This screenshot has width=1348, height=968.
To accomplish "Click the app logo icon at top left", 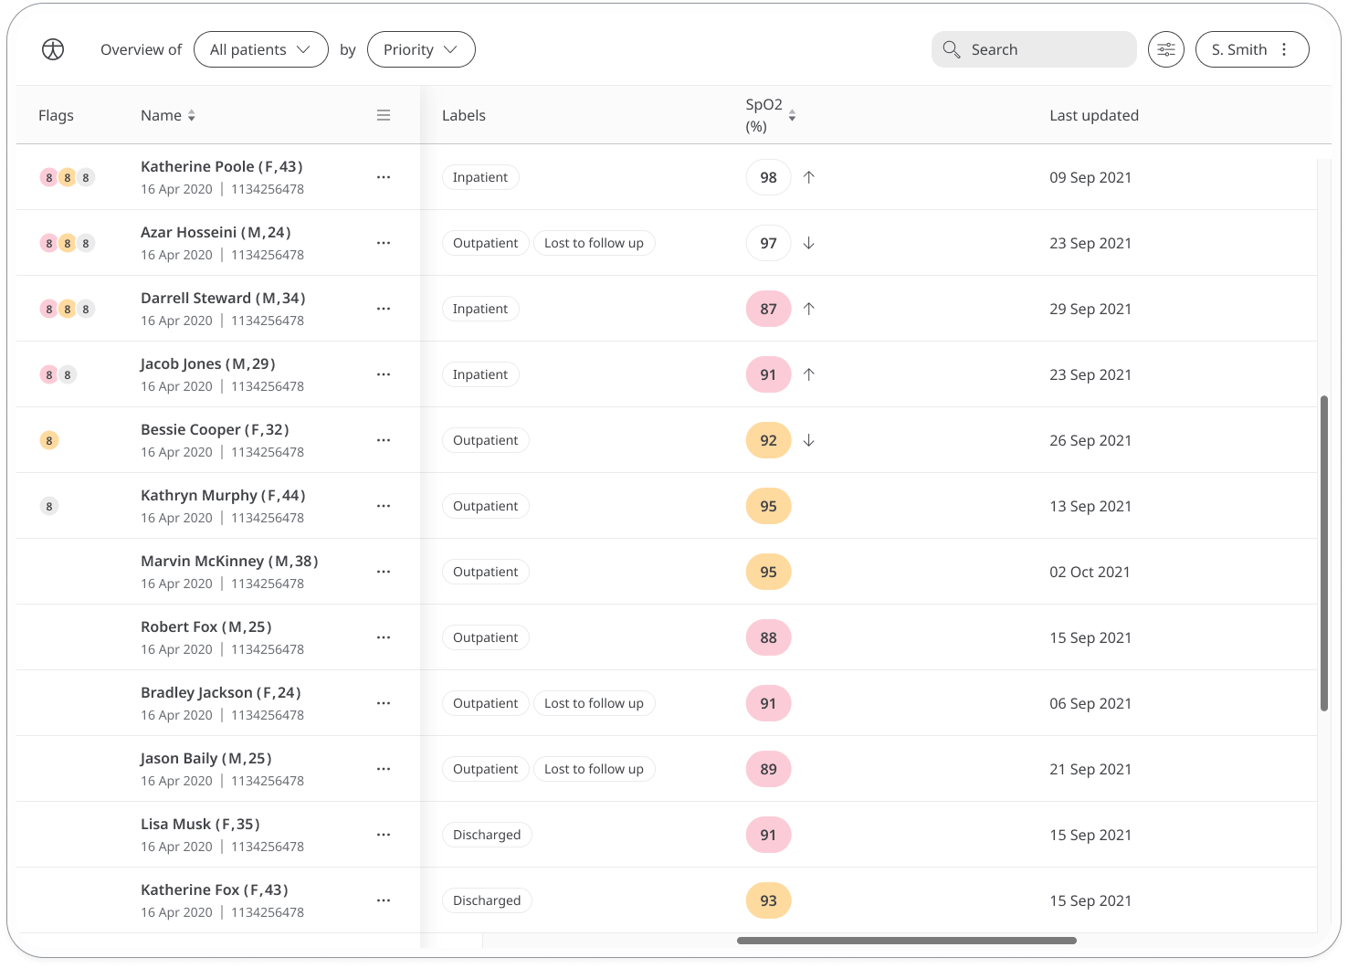I will (x=53, y=49).
